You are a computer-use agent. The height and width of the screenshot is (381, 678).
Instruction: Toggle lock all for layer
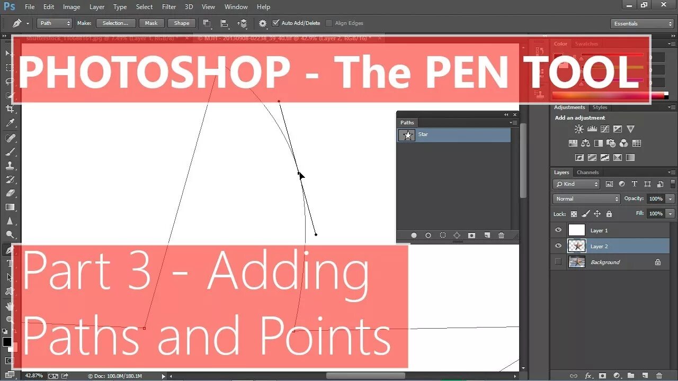pyautogui.click(x=609, y=214)
